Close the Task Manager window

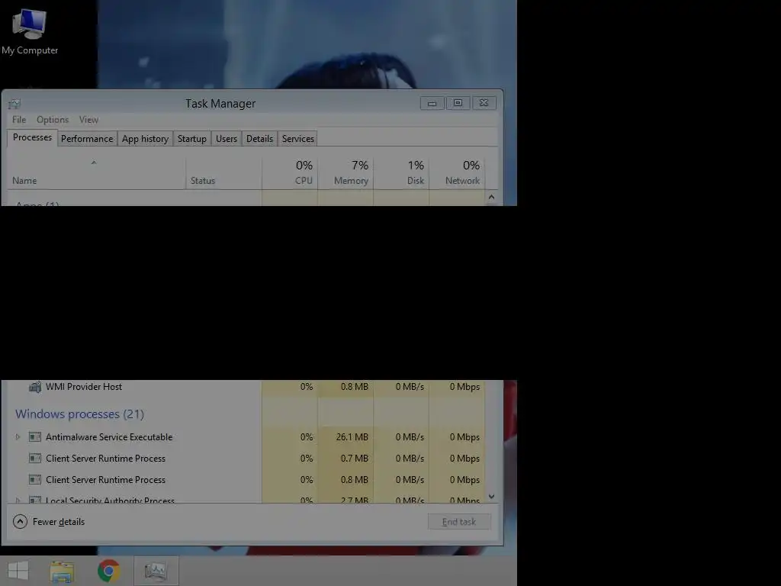(x=484, y=103)
